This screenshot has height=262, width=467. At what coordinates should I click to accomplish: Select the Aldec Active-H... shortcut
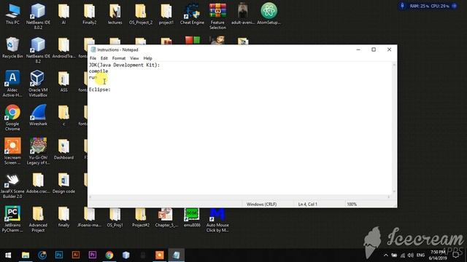pyautogui.click(x=12, y=84)
